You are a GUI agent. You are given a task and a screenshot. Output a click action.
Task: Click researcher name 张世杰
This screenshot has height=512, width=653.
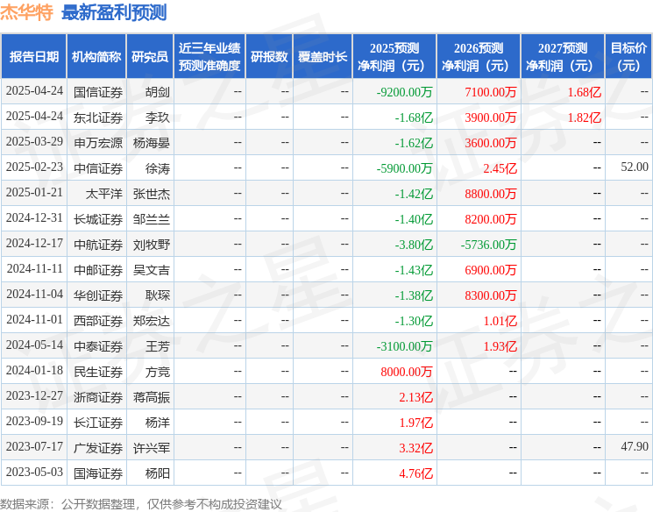151,194
